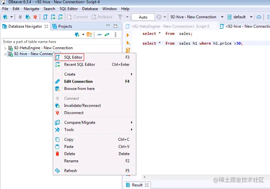
Task: Expand the 92-hive - New Connection node
Action: [x=5, y=54]
